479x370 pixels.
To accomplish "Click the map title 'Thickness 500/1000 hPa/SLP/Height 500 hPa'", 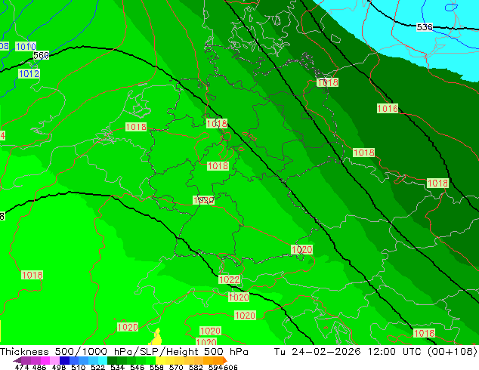I will [x=124, y=352].
